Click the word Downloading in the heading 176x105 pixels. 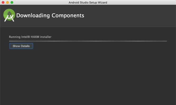click(33, 15)
